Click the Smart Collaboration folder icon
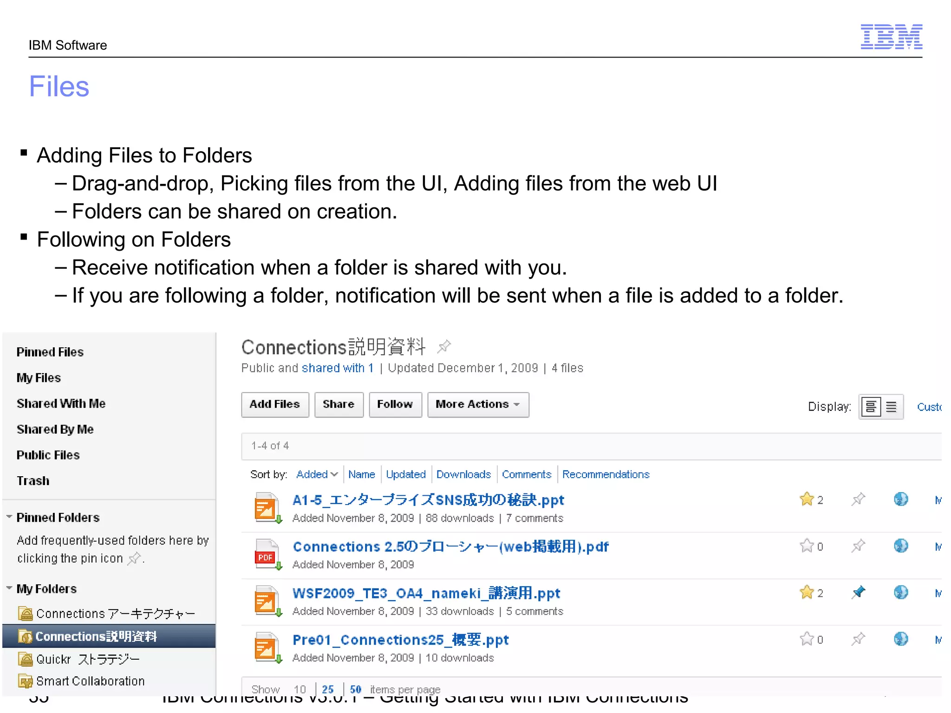The width and height of the screenshot is (951, 713). 26,681
